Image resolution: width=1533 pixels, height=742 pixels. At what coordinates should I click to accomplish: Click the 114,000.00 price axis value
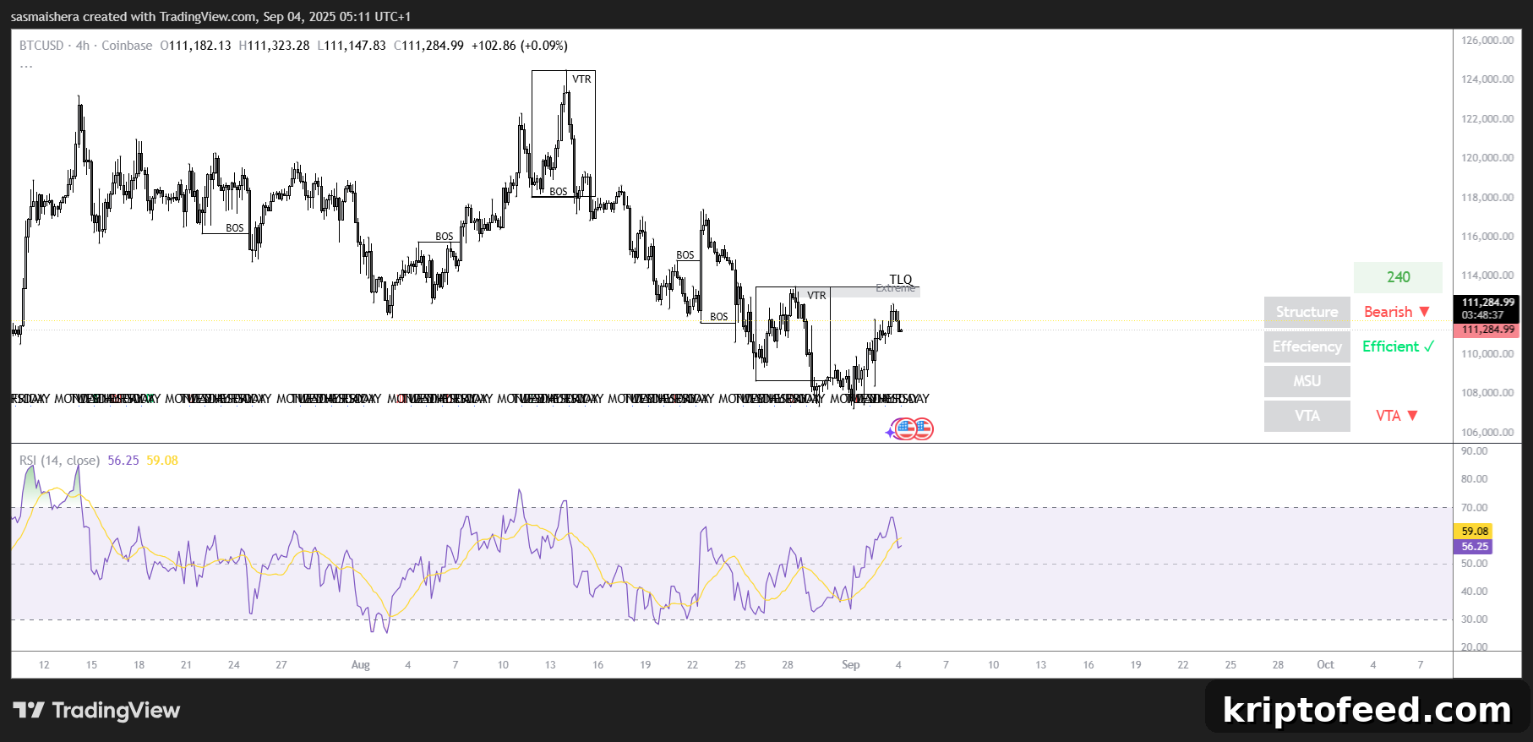pos(1487,276)
